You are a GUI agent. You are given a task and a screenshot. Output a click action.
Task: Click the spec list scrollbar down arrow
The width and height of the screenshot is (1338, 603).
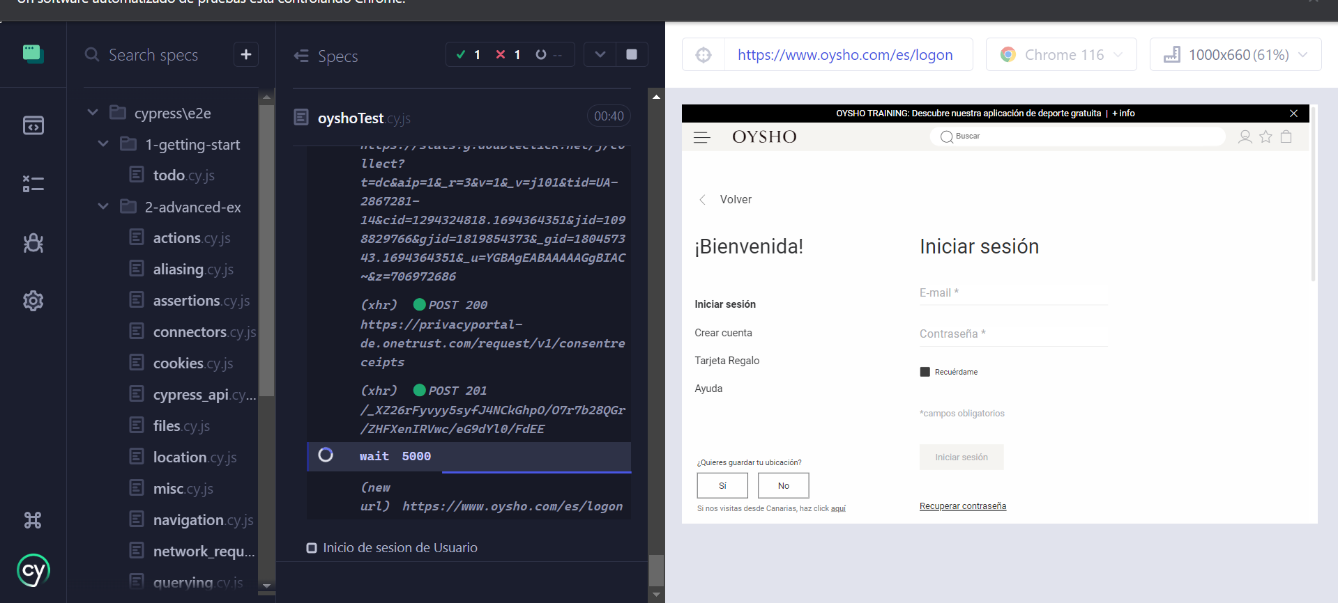pos(266,586)
